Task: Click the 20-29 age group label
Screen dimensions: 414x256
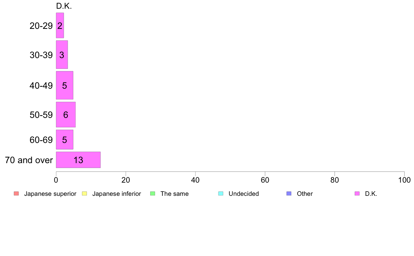Action: [41, 26]
